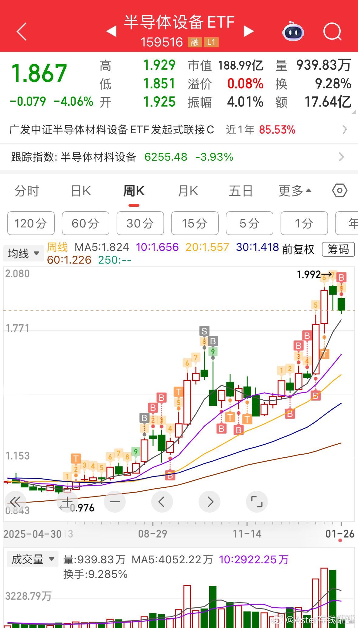The image size is (358, 628).
Task: Tap the MA5:1.824 moving average label
Action: pyautogui.click(x=102, y=247)
